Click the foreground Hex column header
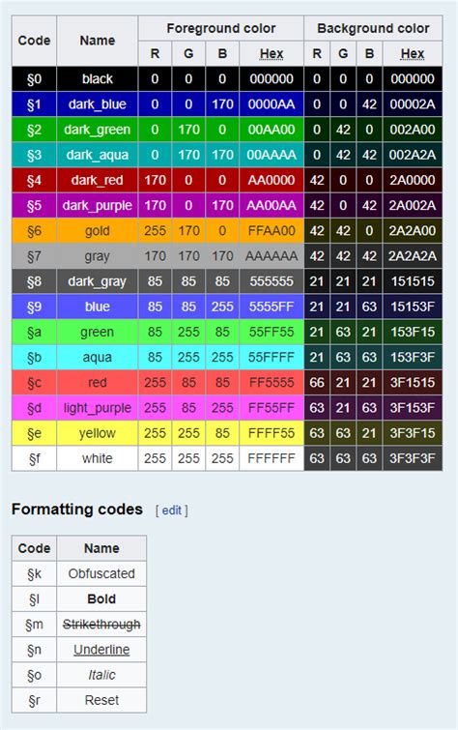The width and height of the screenshot is (458, 730). coord(272,53)
